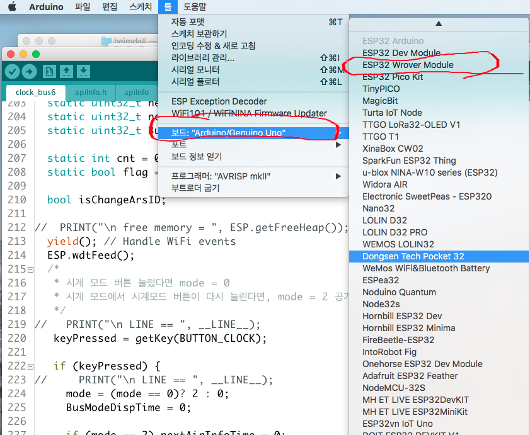This screenshot has height=435, width=530.
Task: Click the New sketch icon
Action: click(49, 71)
